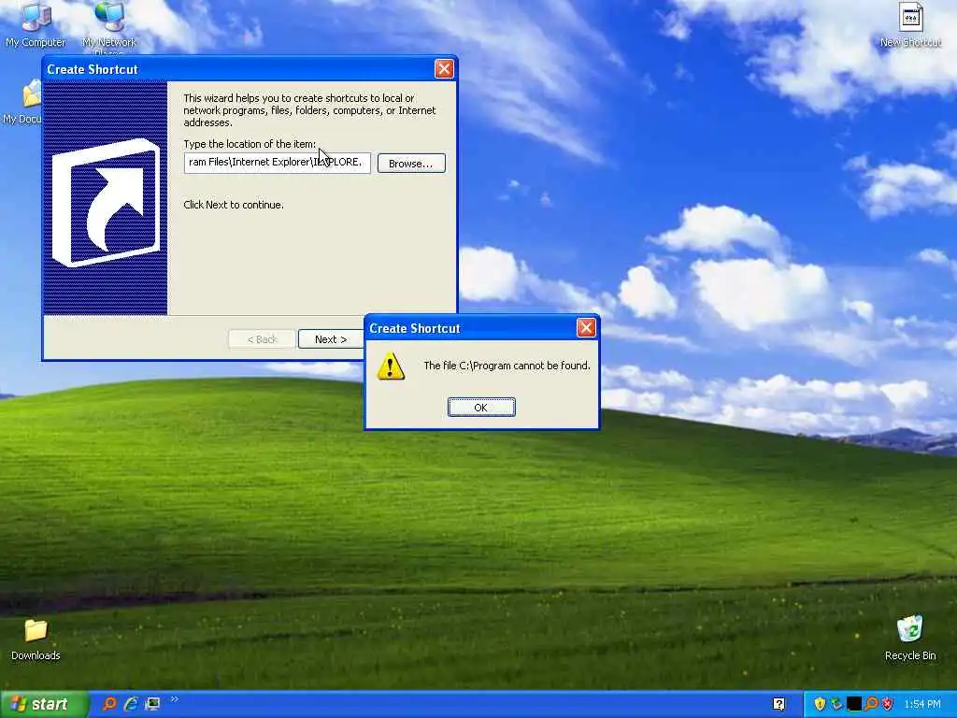
Task: Click the yellow warning triangle icon
Action: [391, 366]
